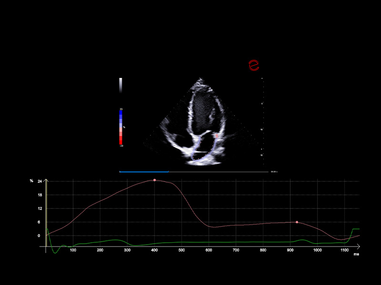This screenshot has height=285, width=381.
Task: Click the left ventricle cavity in ultrasound
Action: [x=199, y=107]
